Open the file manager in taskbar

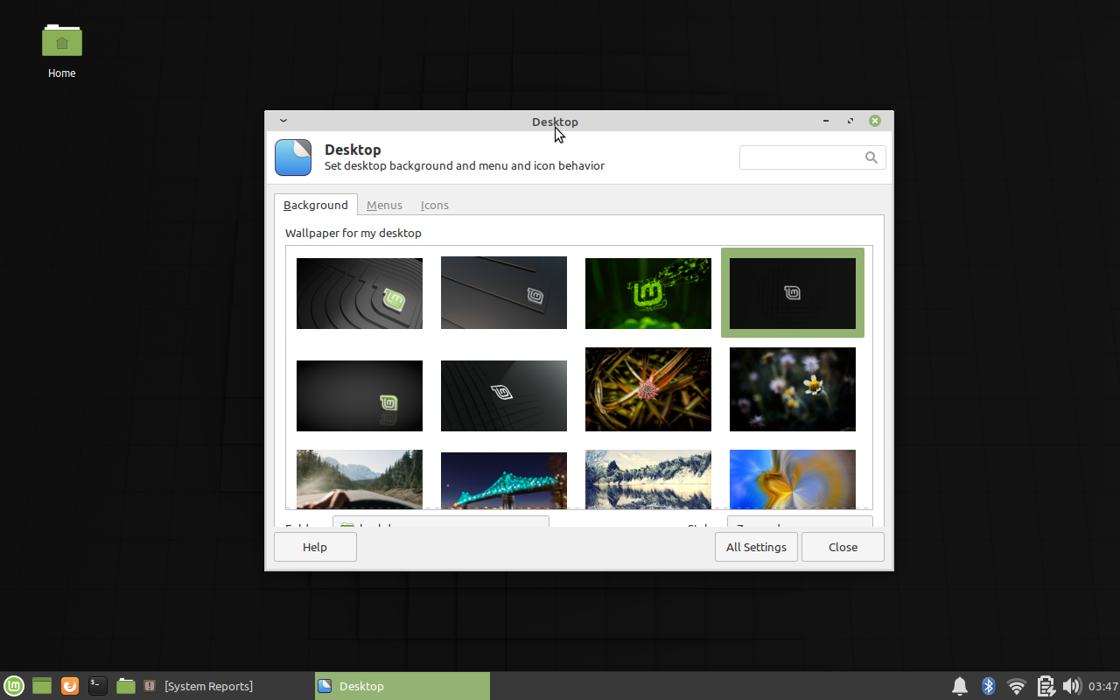coord(126,686)
